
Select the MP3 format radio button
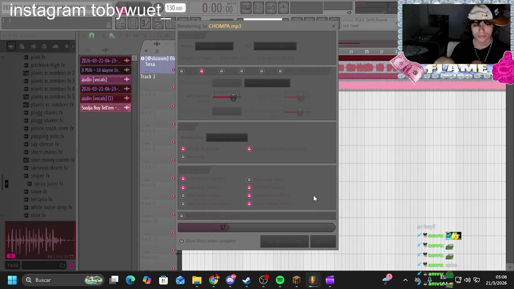(202, 71)
